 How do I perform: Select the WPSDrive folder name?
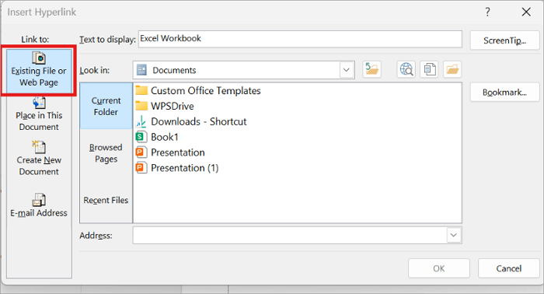pos(172,106)
